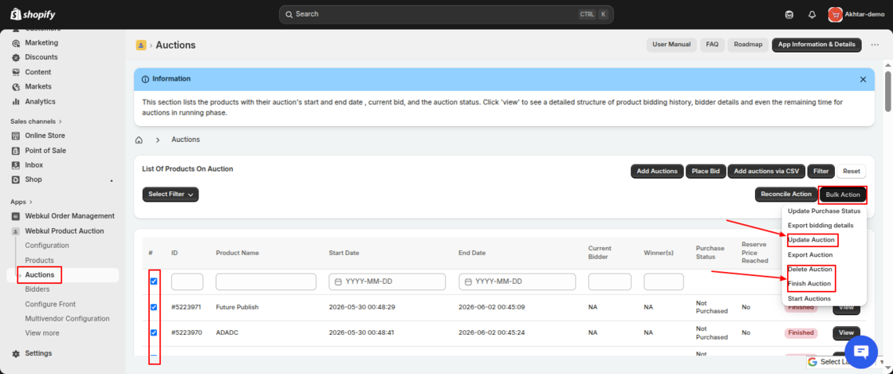Screen dimensions: 893x374
Task: Focus the Shopify search bar
Action: 446,14
